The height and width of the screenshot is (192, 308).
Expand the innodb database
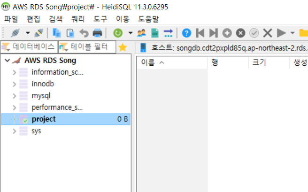pyautogui.click(x=15, y=84)
